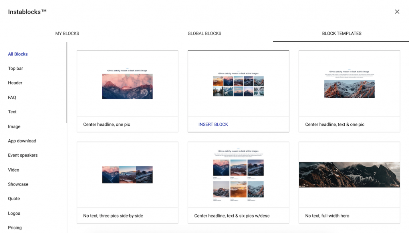The height and width of the screenshot is (233, 409).
Task: Filter templates by Text category
Action: 12,112
